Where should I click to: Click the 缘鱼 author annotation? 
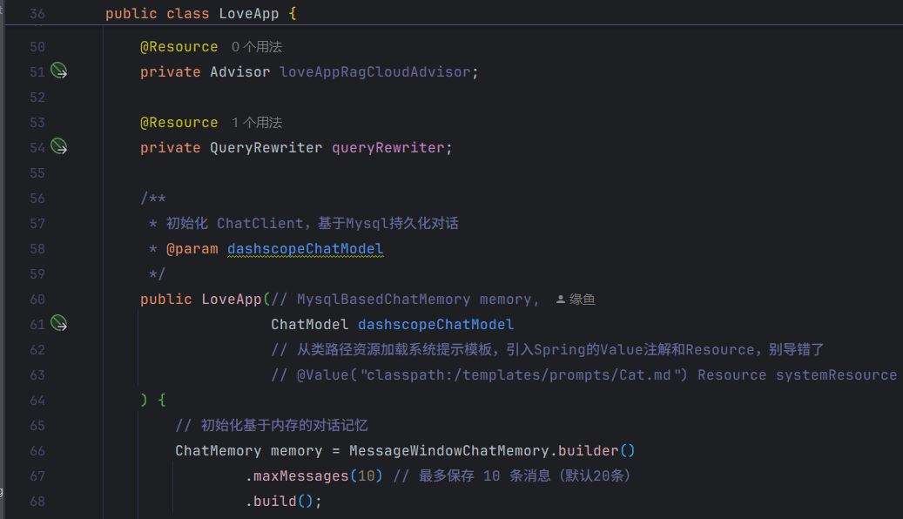[x=583, y=300]
